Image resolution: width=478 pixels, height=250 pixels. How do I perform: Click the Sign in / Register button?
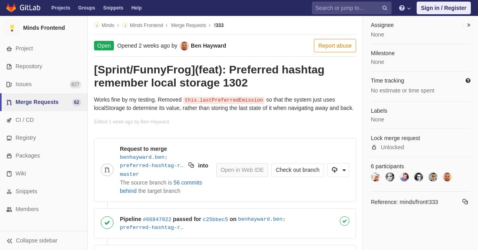444,8
